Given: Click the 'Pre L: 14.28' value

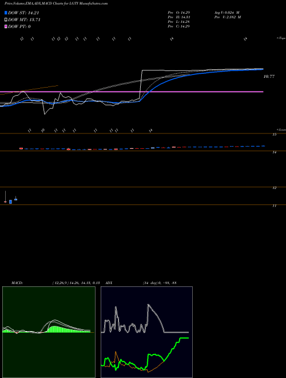Looking at the screenshot, I should [178, 22].
